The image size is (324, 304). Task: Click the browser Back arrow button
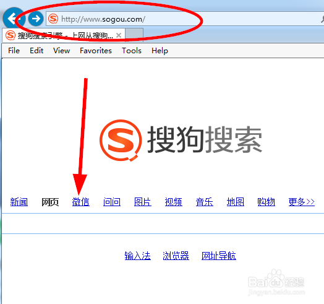tap(14, 19)
